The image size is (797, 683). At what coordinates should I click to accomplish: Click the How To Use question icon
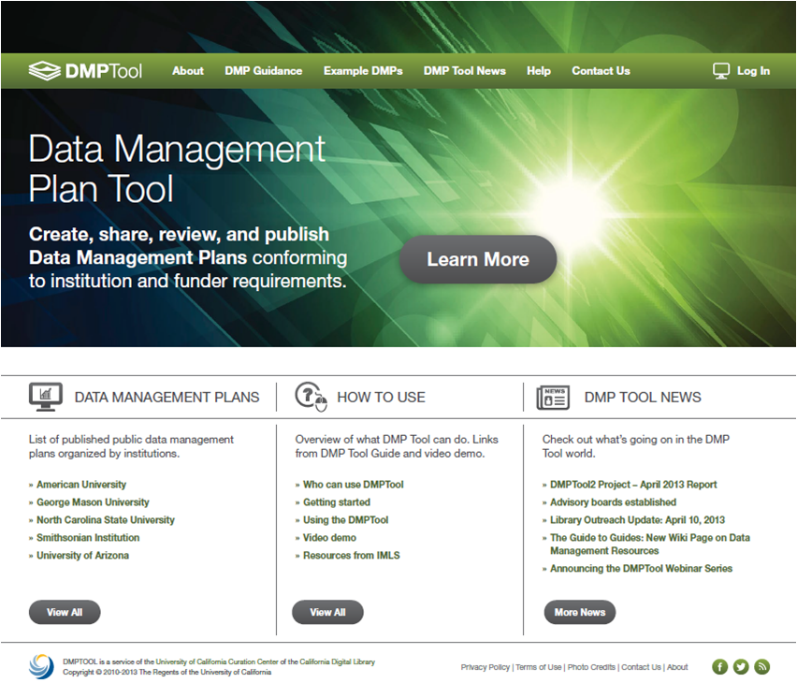point(311,397)
